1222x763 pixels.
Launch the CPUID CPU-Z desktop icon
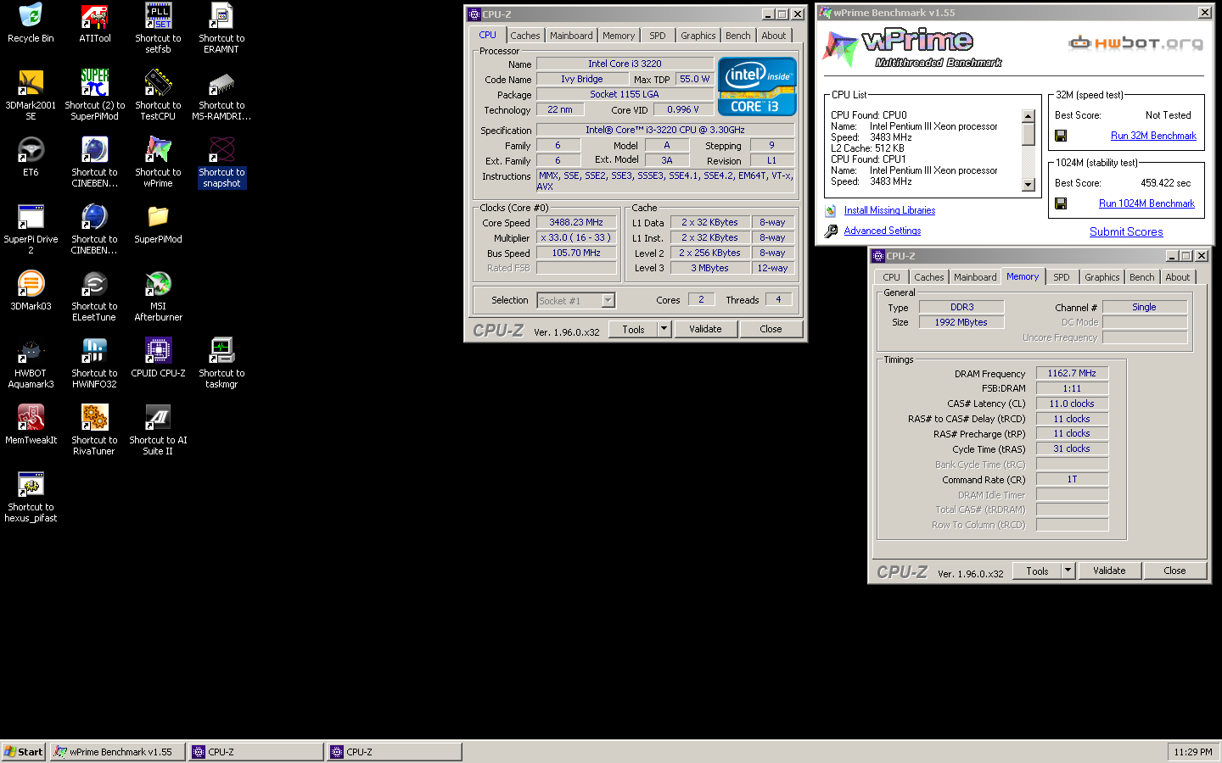tap(158, 358)
